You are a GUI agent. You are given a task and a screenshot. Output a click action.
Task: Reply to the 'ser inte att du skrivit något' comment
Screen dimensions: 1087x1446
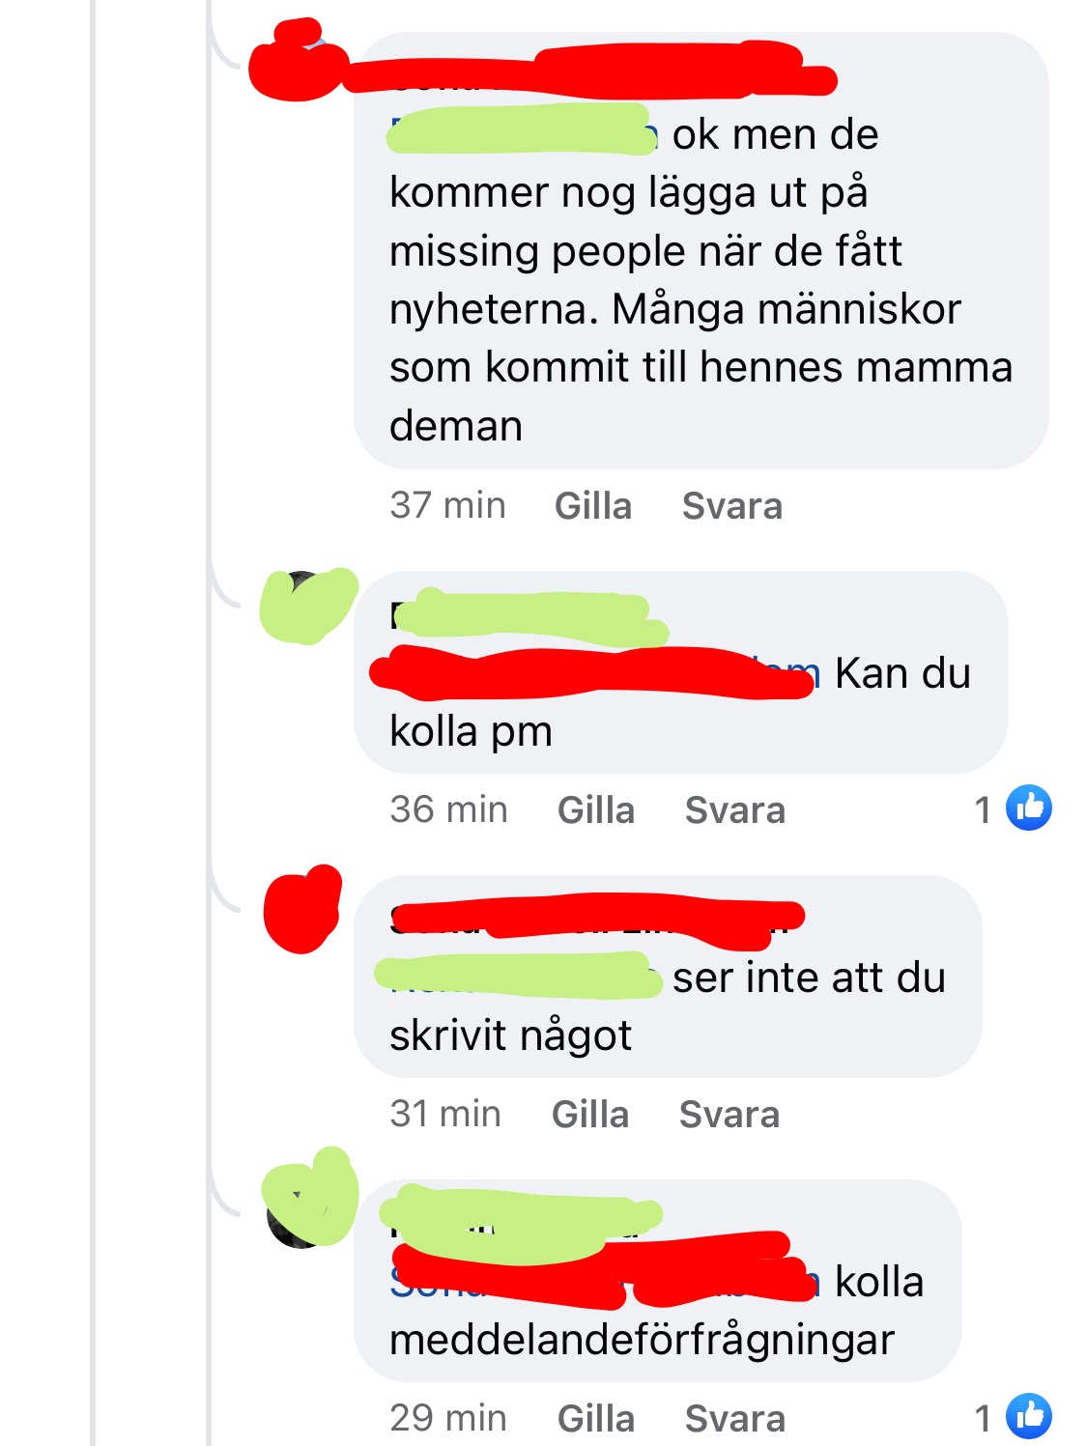(729, 1115)
